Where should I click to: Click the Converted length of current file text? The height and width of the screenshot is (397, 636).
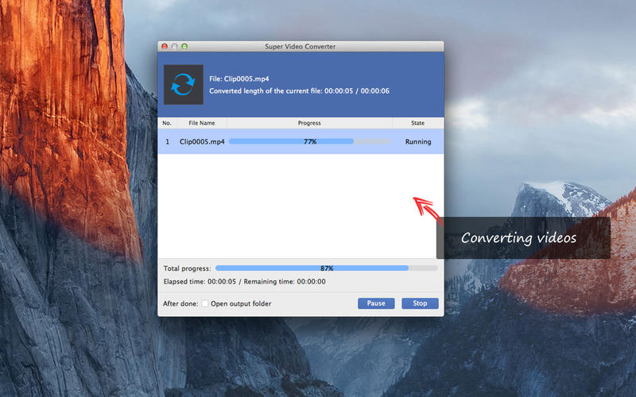click(300, 91)
